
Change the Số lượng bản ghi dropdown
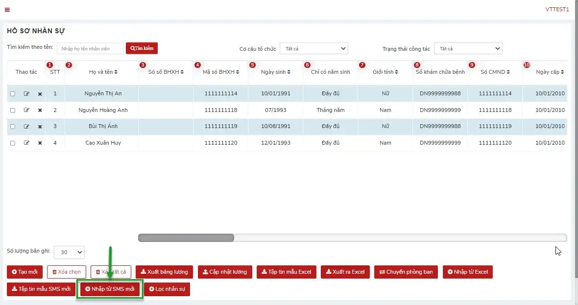69,252
